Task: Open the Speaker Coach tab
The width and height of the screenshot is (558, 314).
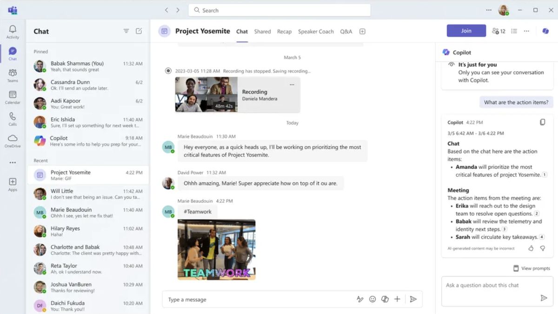Action: tap(316, 32)
